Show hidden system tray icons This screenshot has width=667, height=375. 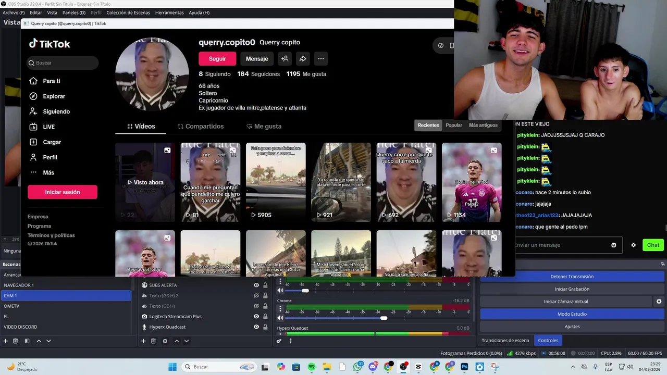tap(573, 367)
